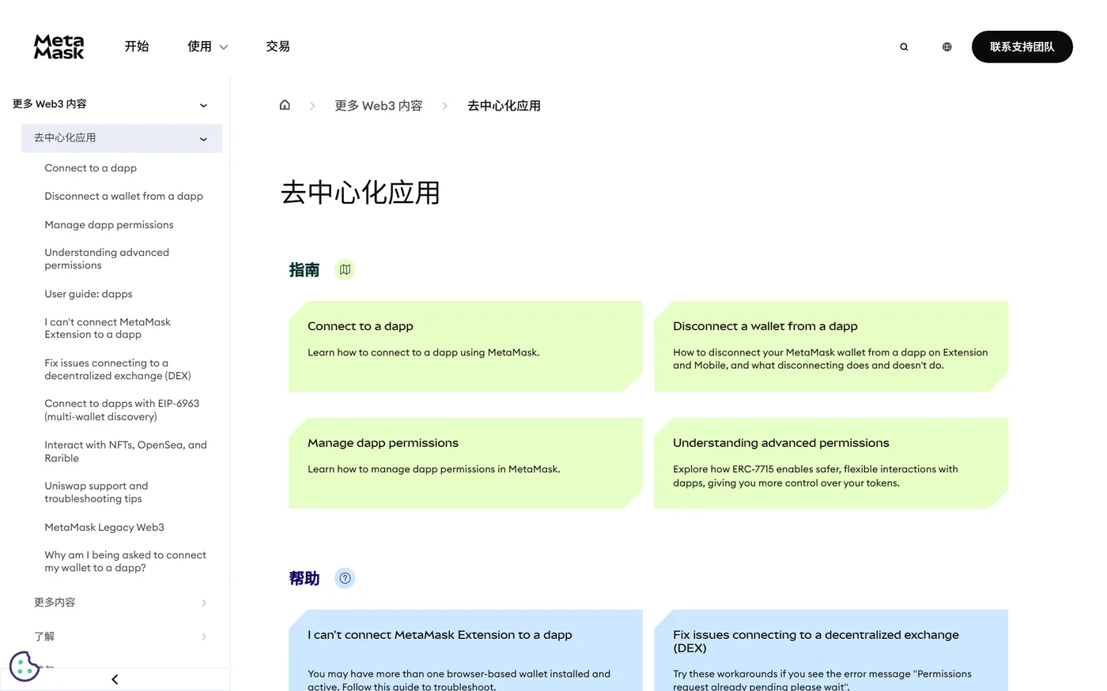Open the green Connect to a dapp card
The width and height of the screenshot is (1107, 691).
pos(466,346)
